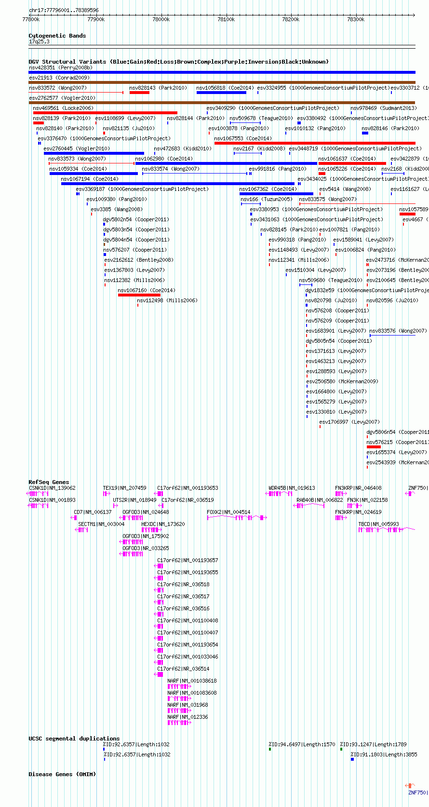
Task: Click the blue bar of nsv828146 (Park2010)
Action: coord(365,133)
